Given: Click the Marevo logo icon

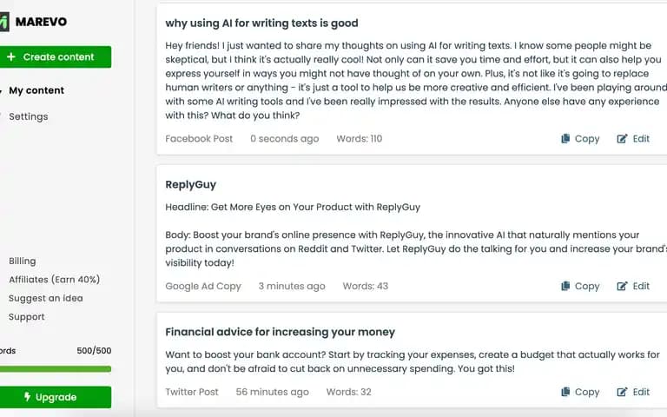Looking at the screenshot, I should pos(4,22).
